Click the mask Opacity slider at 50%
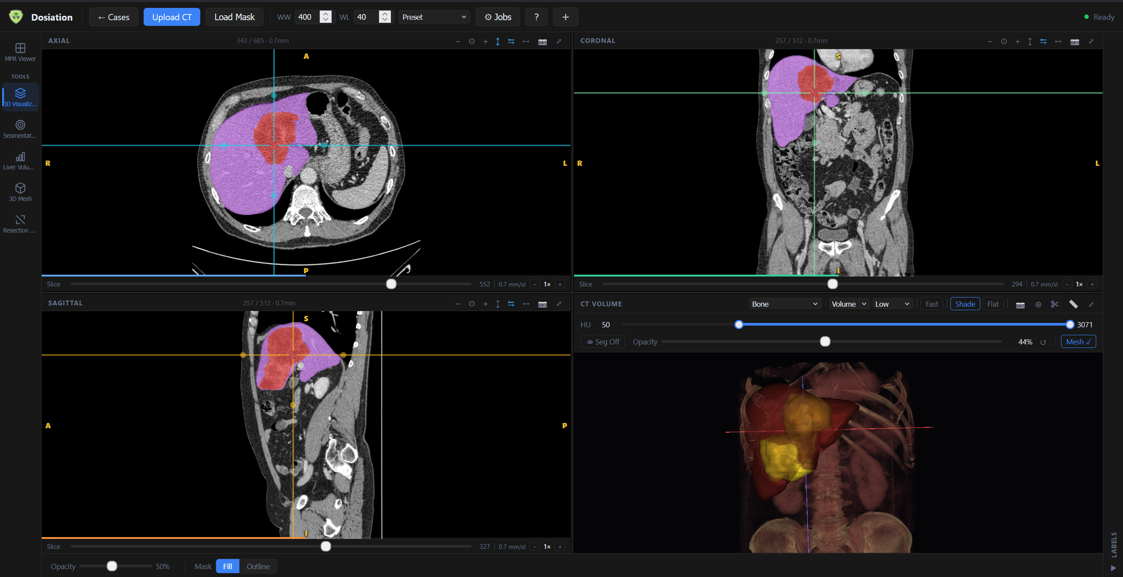The width and height of the screenshot is (1123, 577). pyautogui.click(x=116, y=566)
